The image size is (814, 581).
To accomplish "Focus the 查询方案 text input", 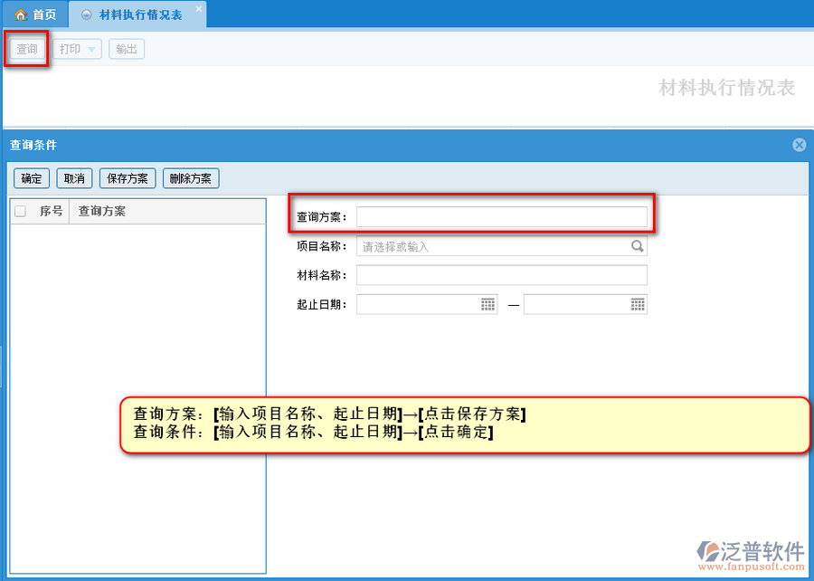I will pyautogui.click(x=501, y=217).
